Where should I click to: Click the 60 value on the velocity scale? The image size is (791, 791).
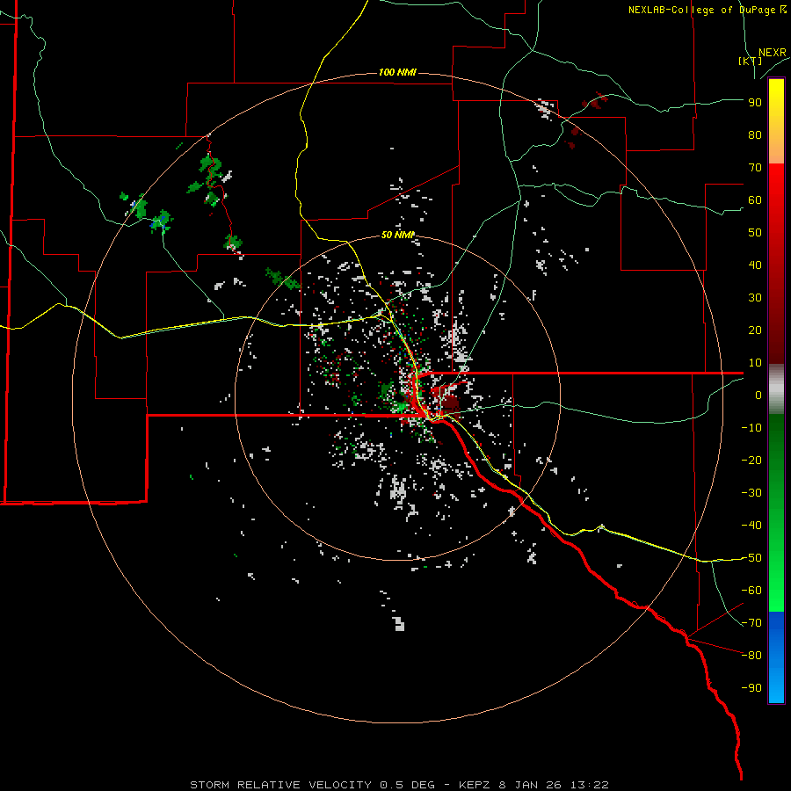tap(755, 200)
